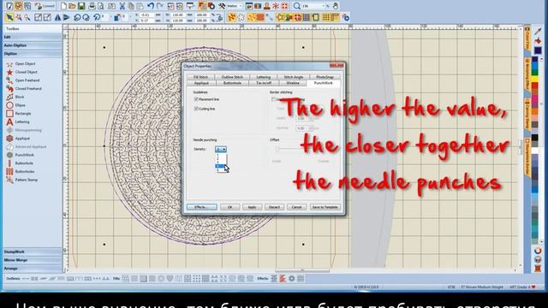Collapse the Digitize toolbox section

(x=33, y=54)
